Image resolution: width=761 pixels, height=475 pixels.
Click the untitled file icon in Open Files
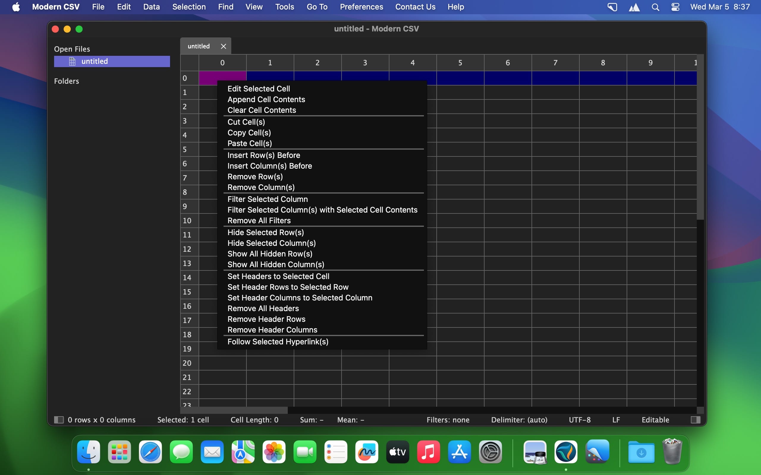(72, 61)
